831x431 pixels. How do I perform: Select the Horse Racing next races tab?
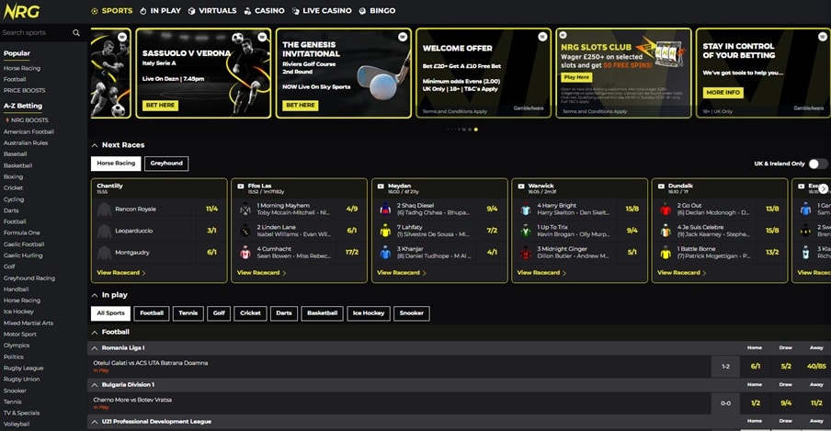pos(116,164)
